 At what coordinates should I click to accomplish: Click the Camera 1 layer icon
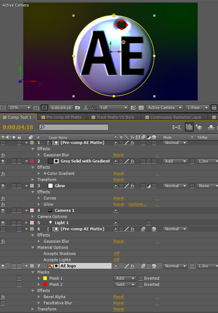tap(50, 210)
